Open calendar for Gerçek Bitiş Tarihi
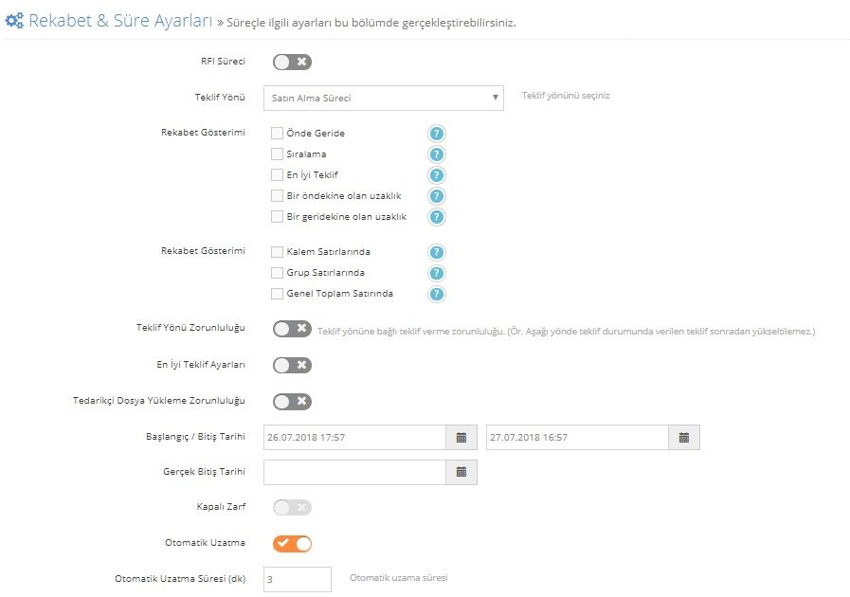850x597 pixels. pyautogui.click(x=461, y=472)
